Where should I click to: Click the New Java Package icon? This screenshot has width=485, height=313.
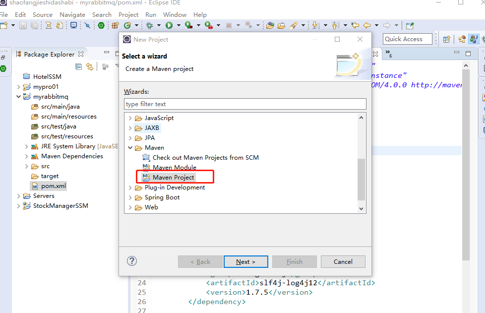[116, 25]
